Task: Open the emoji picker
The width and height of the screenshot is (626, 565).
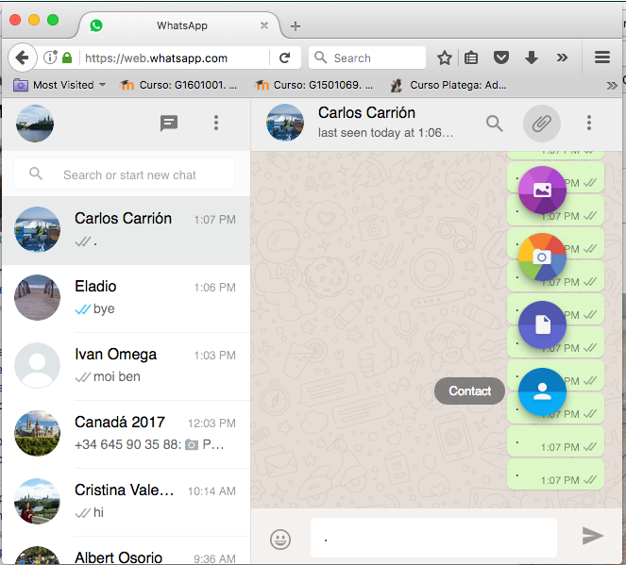Action: (x=280, y=540)
